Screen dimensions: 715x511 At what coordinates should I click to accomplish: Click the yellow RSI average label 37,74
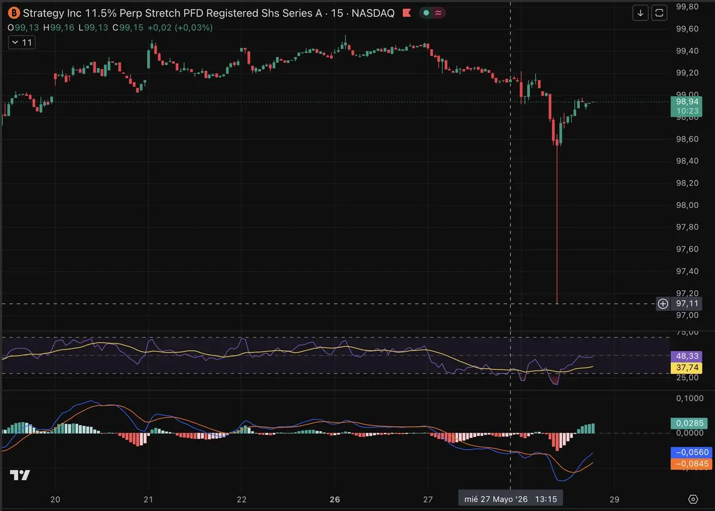coord(686,368)
